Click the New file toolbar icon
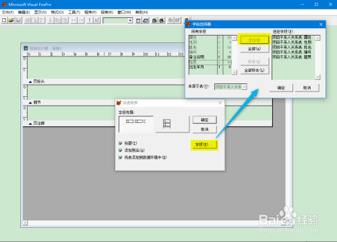337x242 pixels. tap(4, 20)
